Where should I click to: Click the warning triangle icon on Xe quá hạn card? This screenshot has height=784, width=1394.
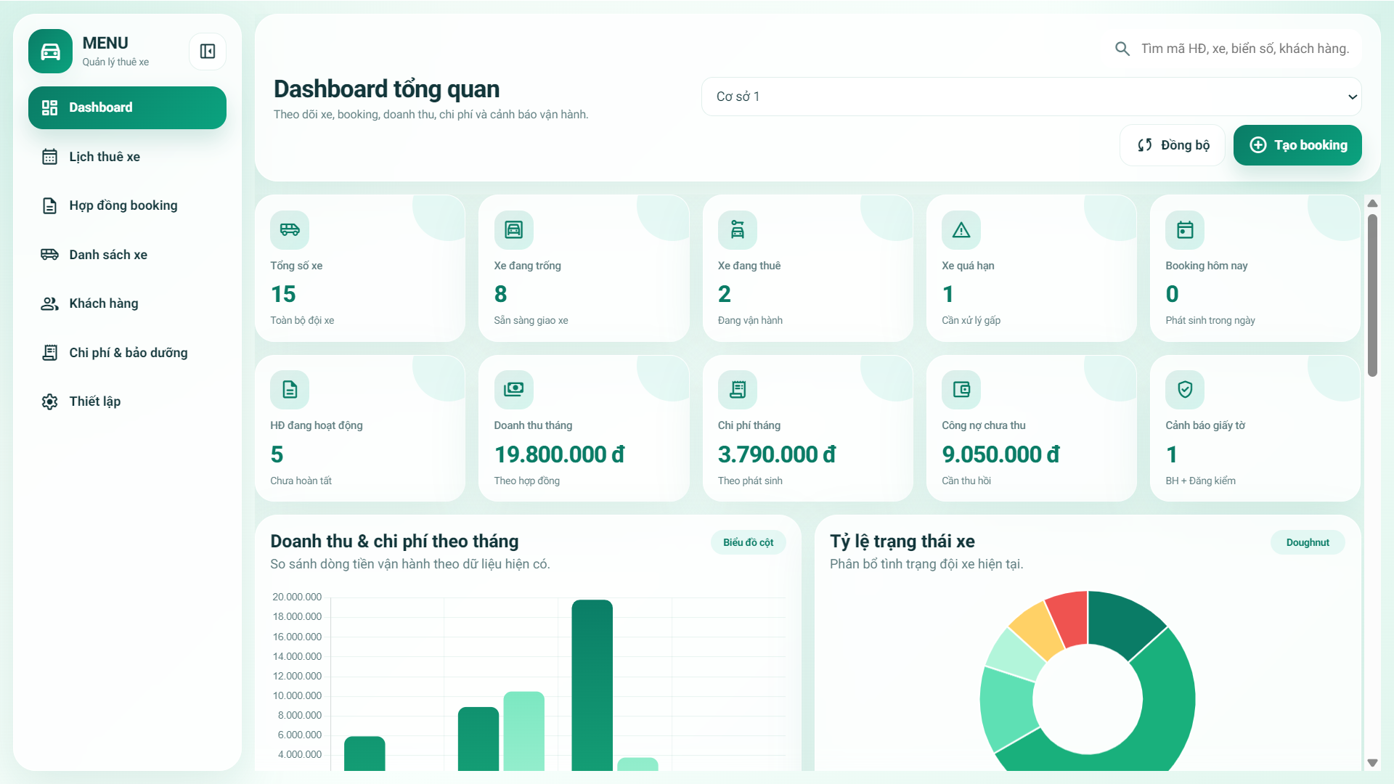click(961, 229)
